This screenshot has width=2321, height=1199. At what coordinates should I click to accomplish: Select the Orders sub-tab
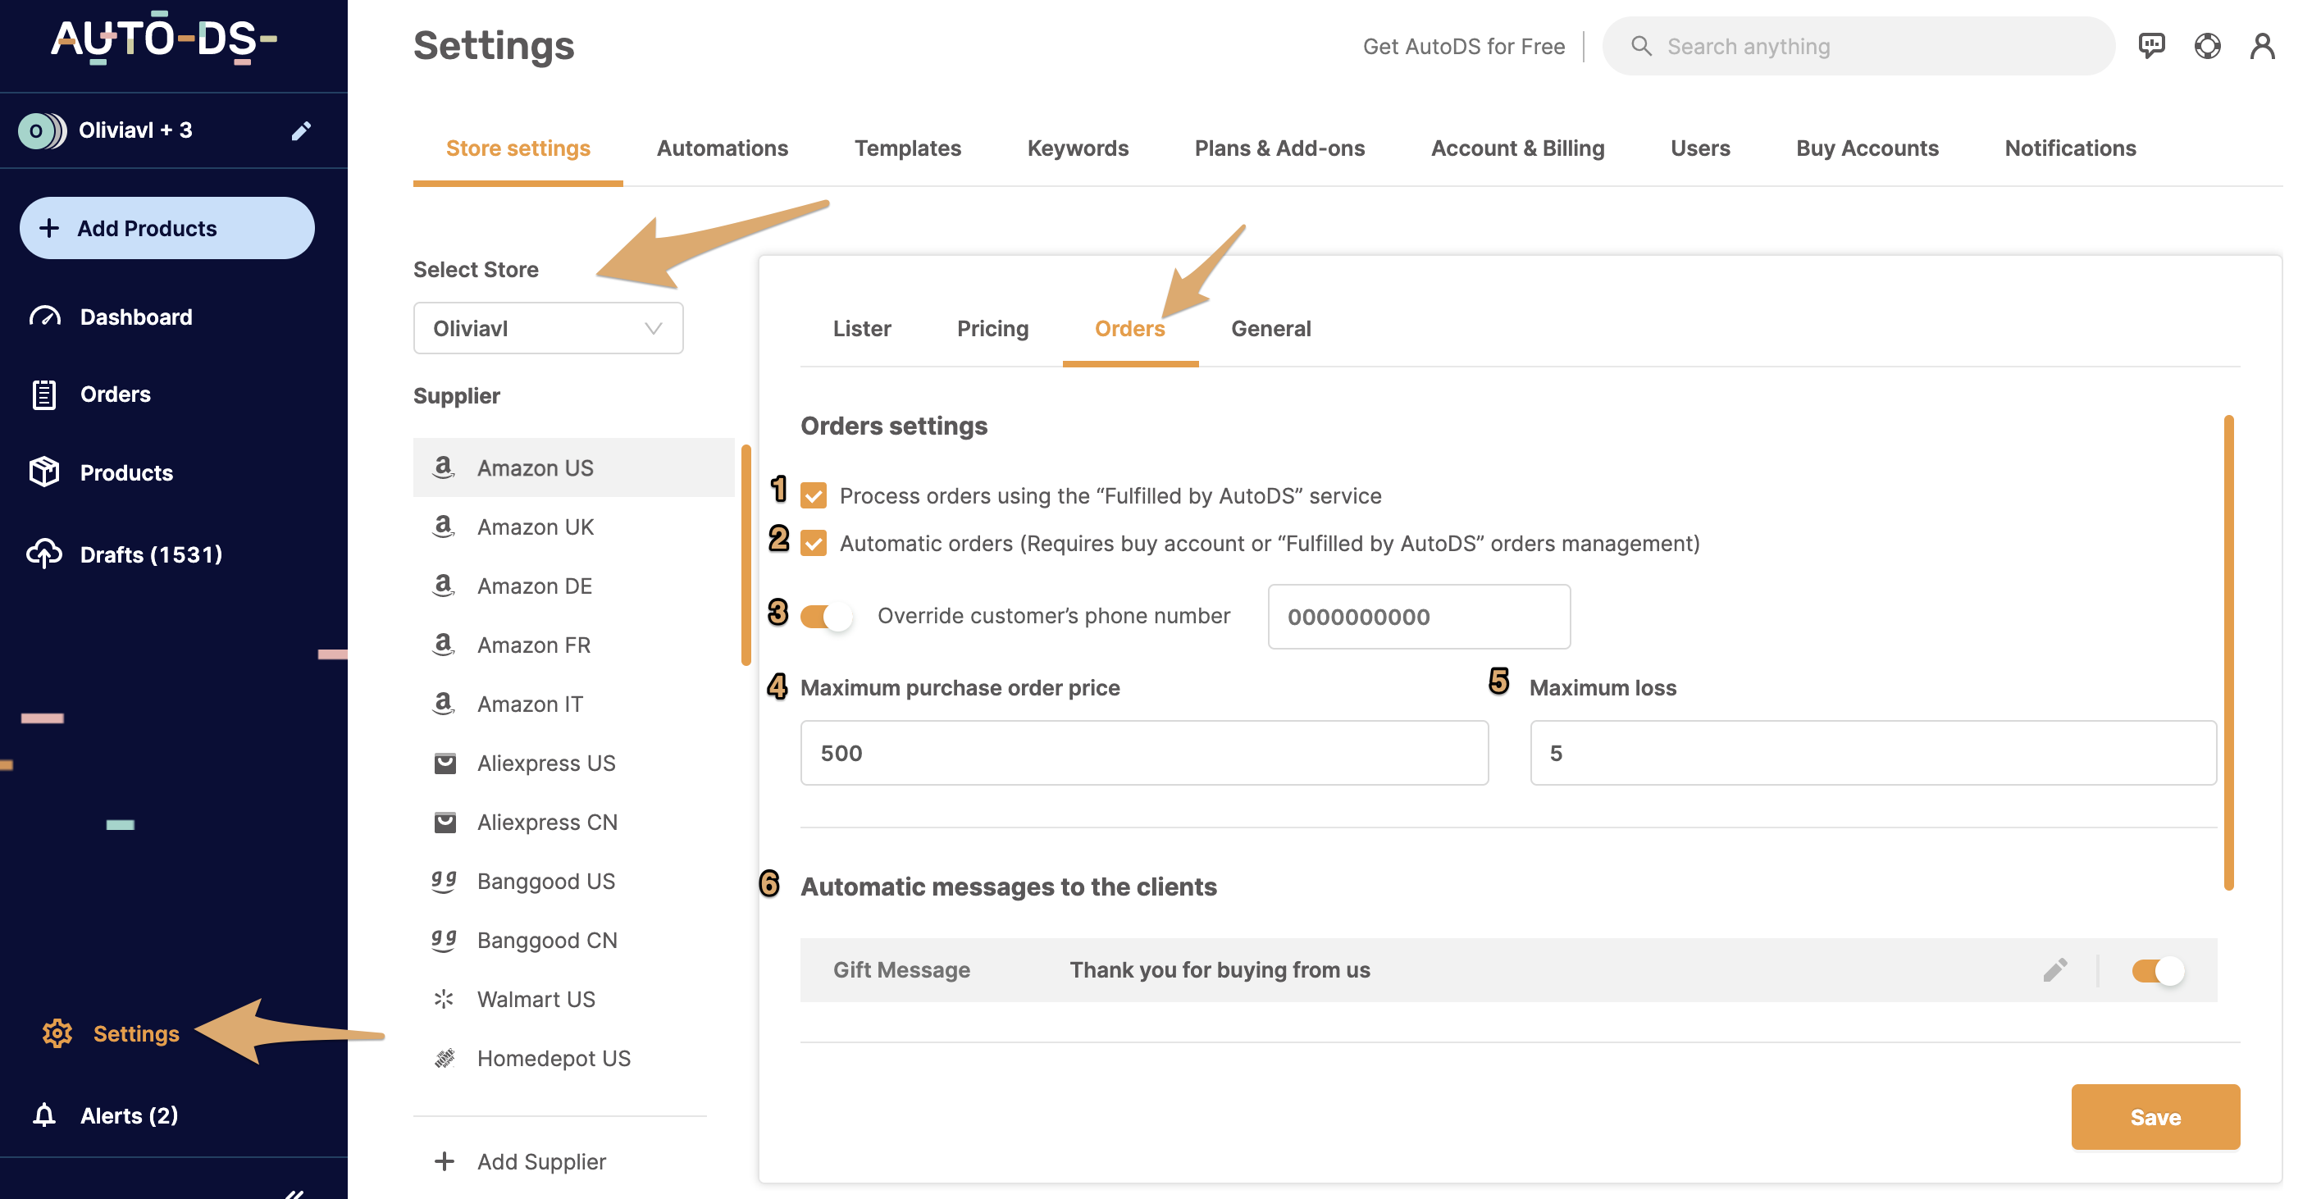point(1129,329)
